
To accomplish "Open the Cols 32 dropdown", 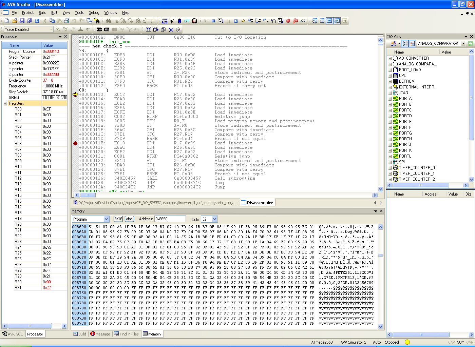I will point(214,219).
